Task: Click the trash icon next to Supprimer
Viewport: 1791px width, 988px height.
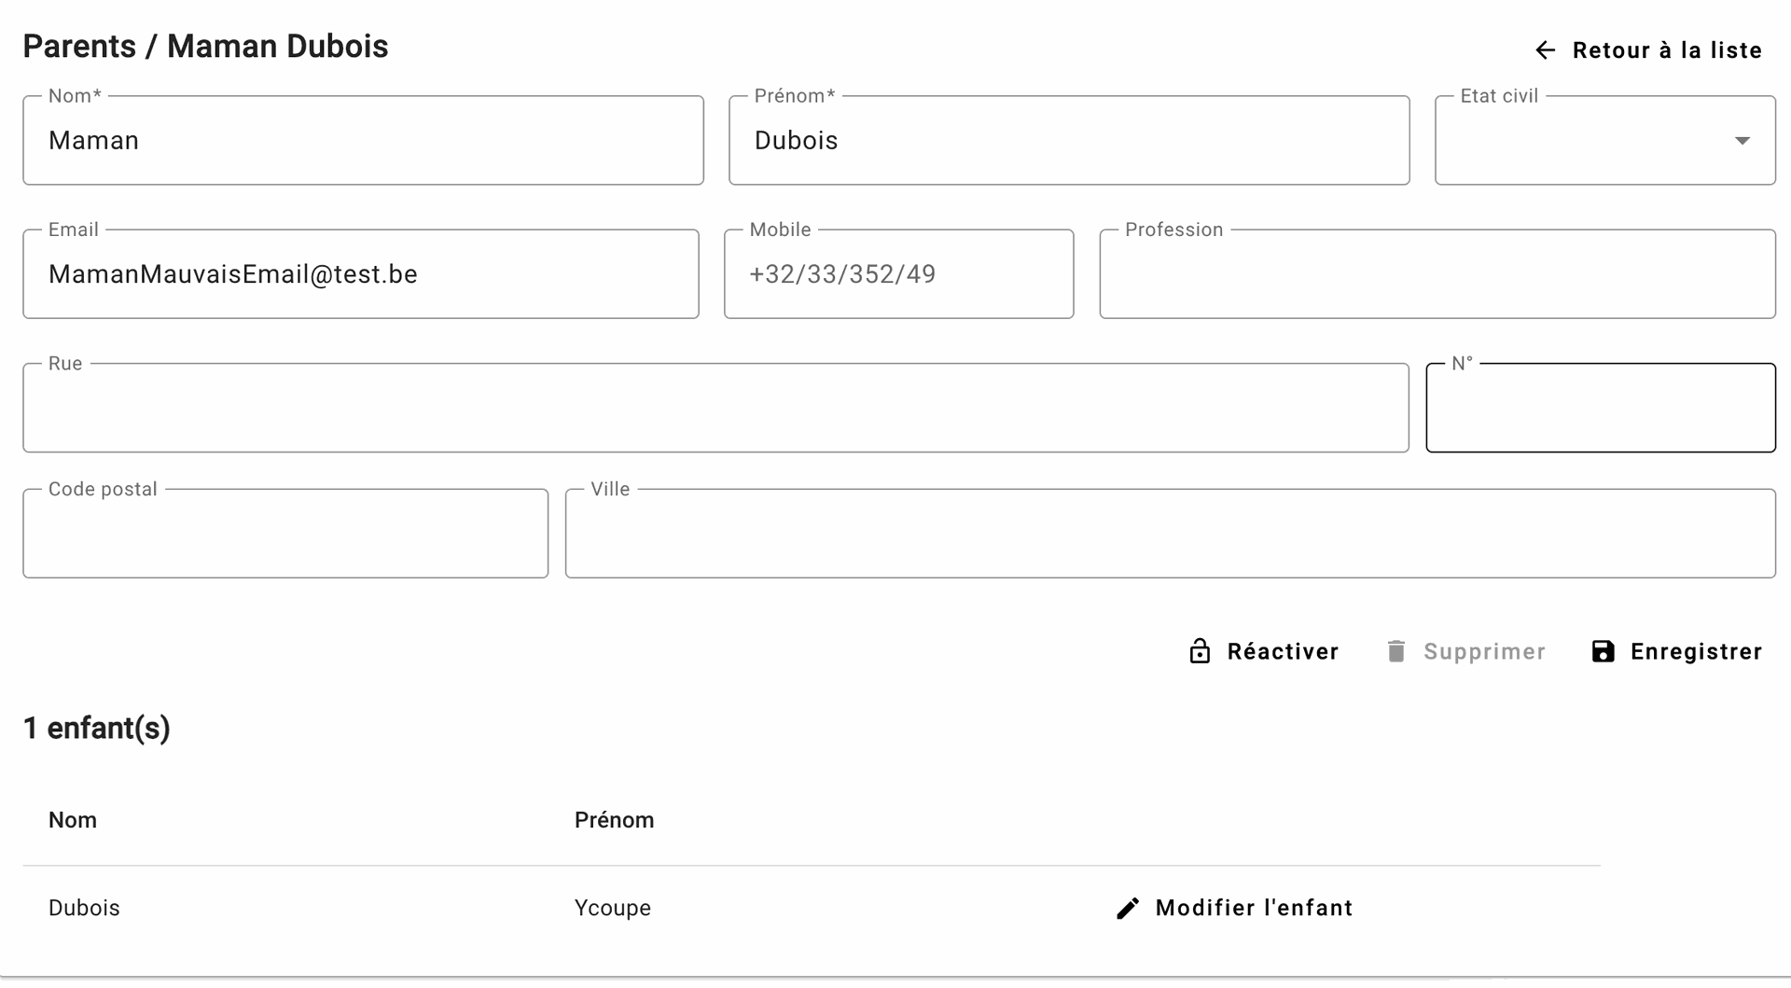Action: click(1395, 651)
